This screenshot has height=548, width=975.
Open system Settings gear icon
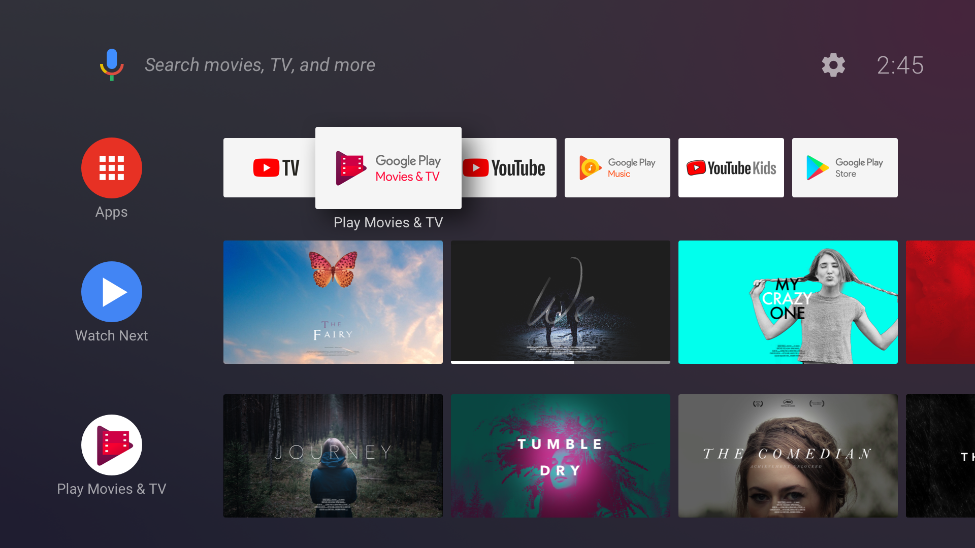(833, 65)
